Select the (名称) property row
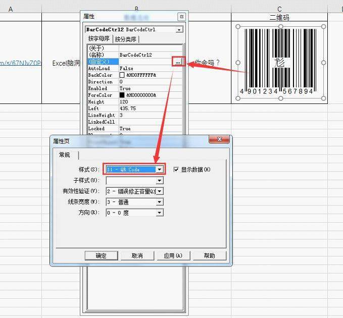This screenshot has width=343, height=318. click(x=135, y=55)
